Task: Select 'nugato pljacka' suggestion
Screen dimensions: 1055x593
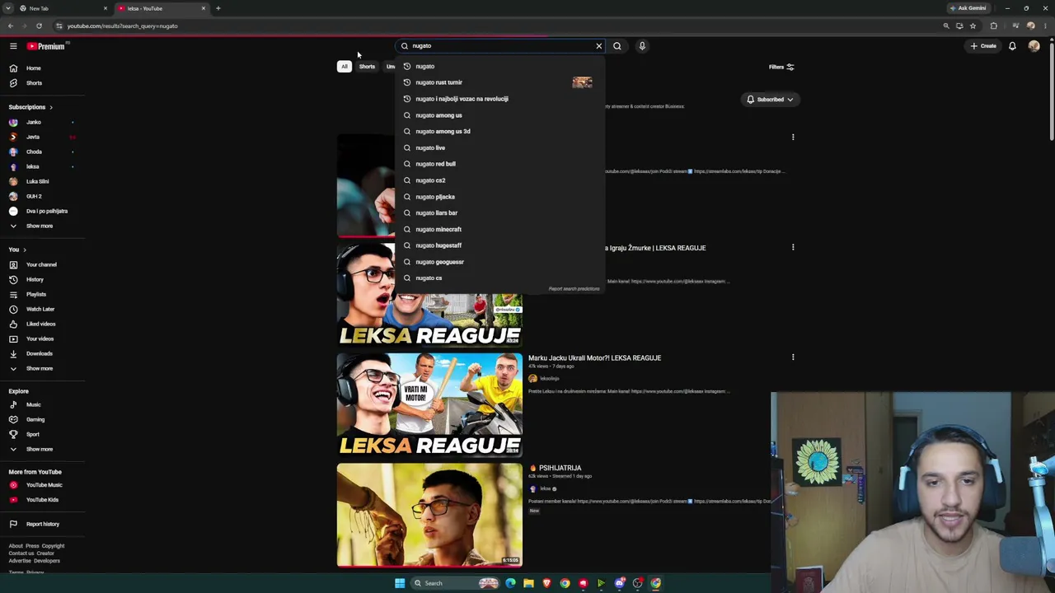Action: pyautogui.click(x=499, y=197)
